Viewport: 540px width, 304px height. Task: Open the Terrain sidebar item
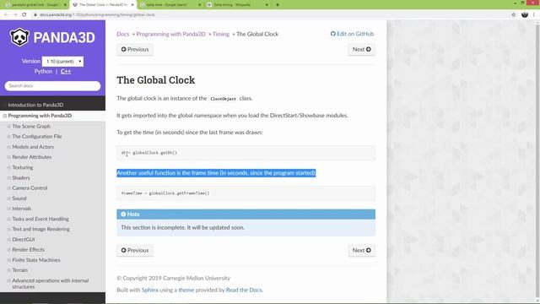pos(19,270)
